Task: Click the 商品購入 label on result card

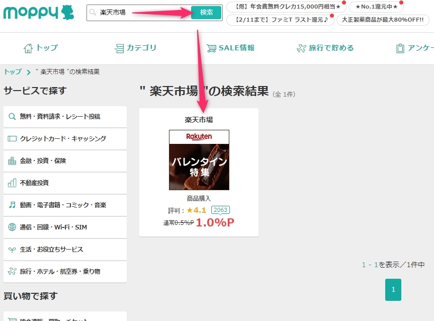Action: click(199, 199)
